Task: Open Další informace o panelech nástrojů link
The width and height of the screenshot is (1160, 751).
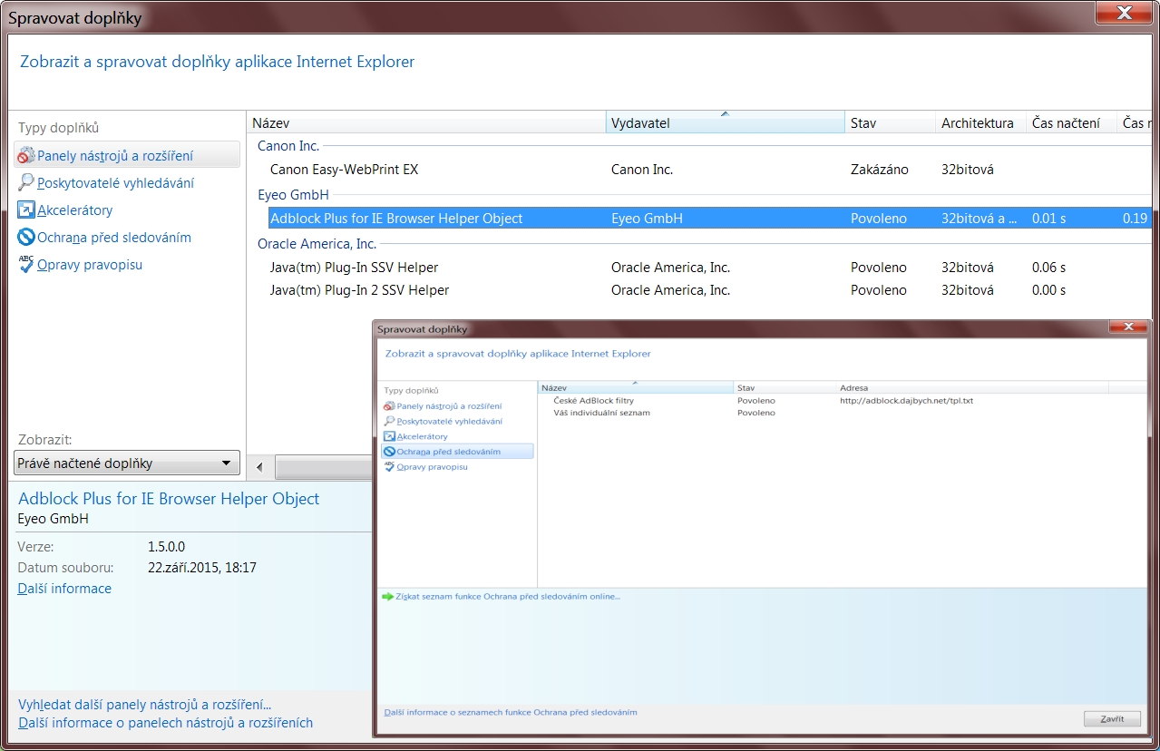Action: (x=165, y=723)
